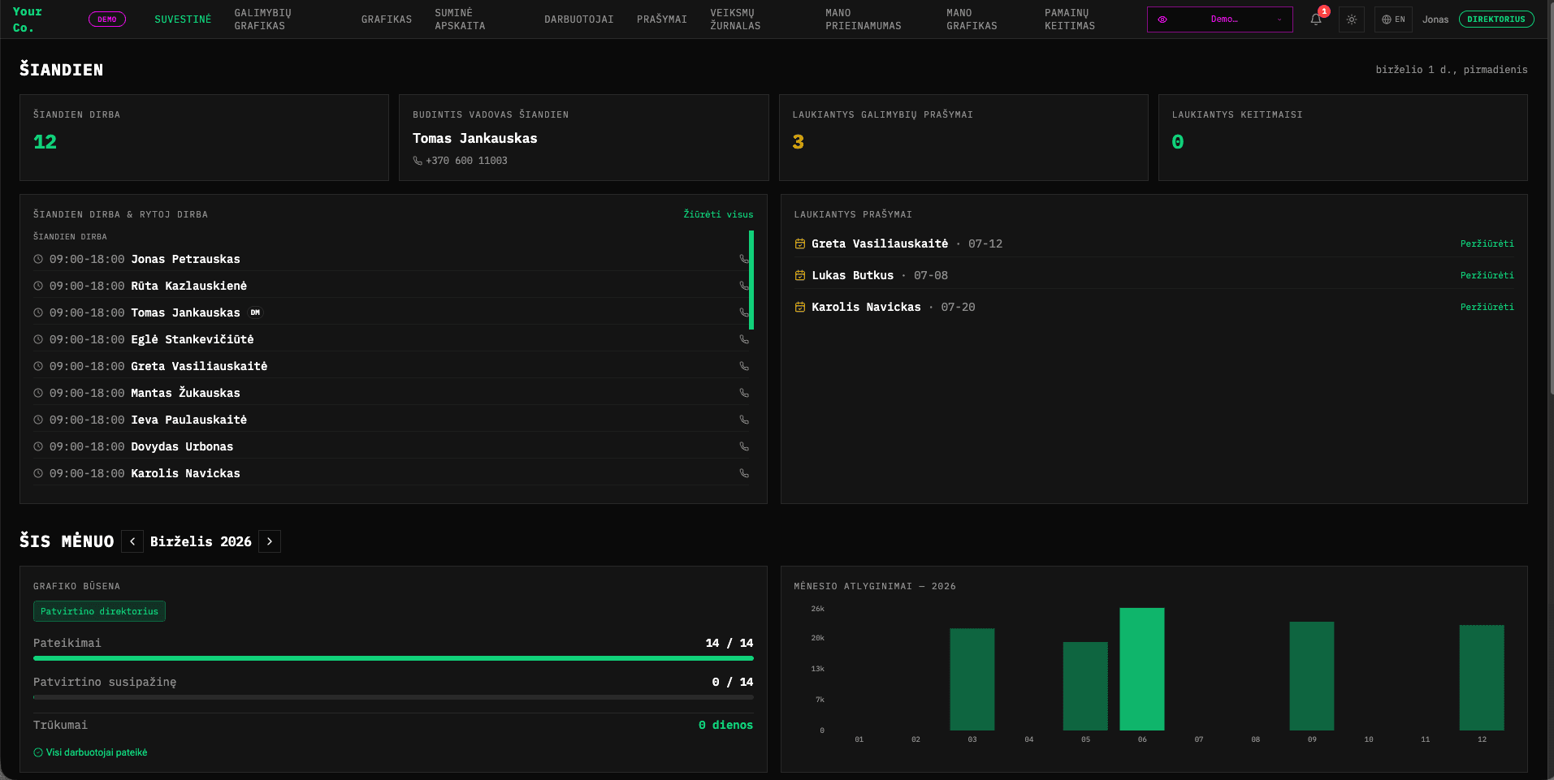The height and width of the screenshot is (780, 1554).
Task: Click the eye icon in Demo selector
Action: coord(1162,19)
